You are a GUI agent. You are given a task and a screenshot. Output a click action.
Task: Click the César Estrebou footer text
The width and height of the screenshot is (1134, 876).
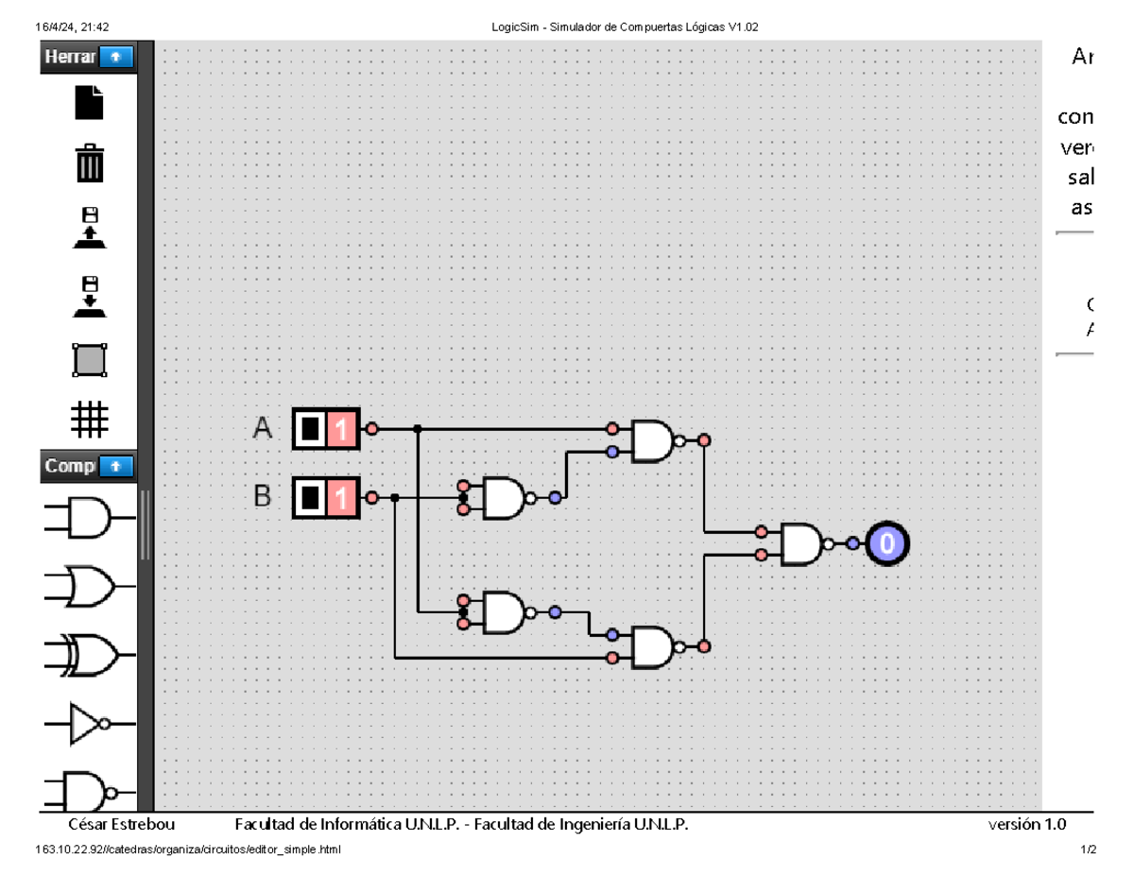[122, 825]
